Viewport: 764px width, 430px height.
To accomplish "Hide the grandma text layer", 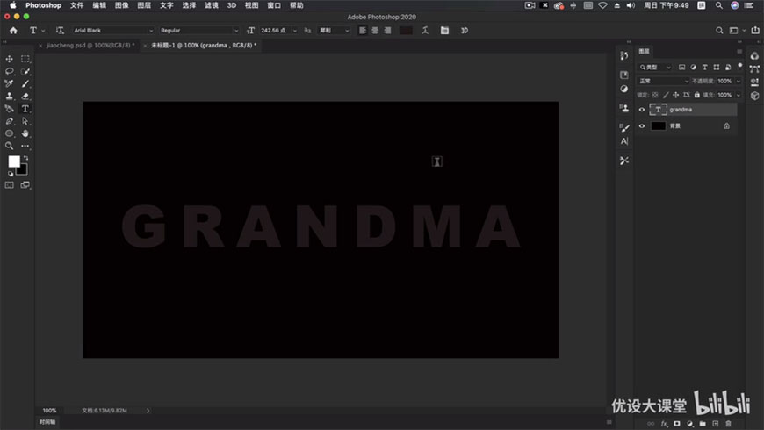I will pos(642,110).
